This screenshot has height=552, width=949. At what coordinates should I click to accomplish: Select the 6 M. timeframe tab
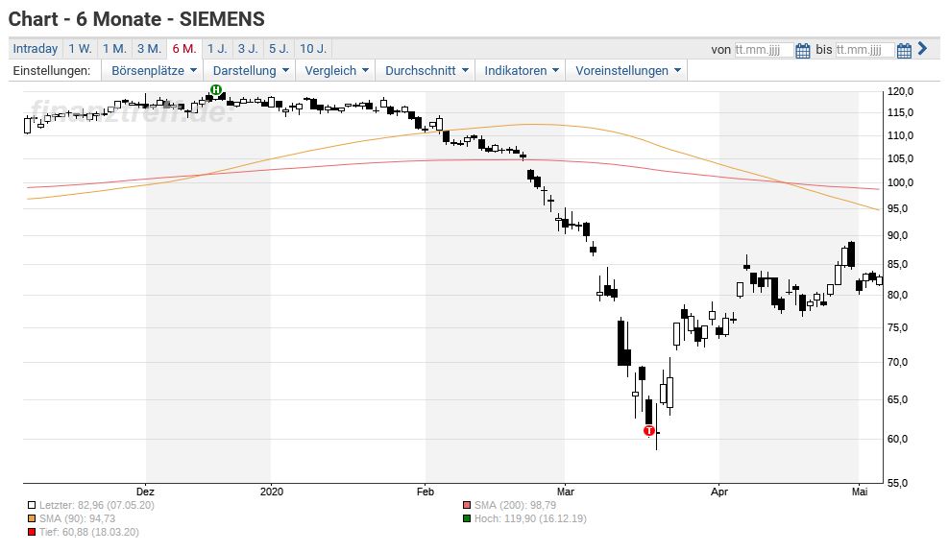184,48
